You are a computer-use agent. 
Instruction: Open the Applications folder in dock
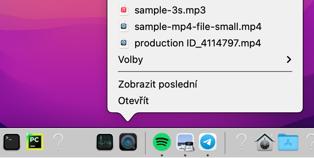click(288, 142)
